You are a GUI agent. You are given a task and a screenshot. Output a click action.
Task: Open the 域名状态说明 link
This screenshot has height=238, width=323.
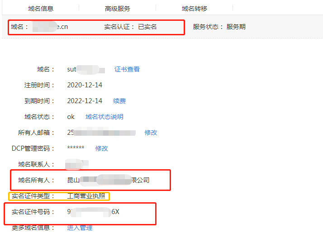[104, 117]
